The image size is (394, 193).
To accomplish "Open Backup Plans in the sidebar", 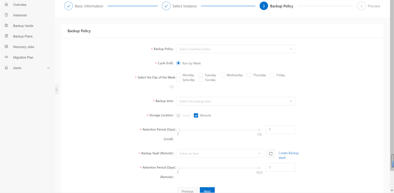I will click(22, 37).
